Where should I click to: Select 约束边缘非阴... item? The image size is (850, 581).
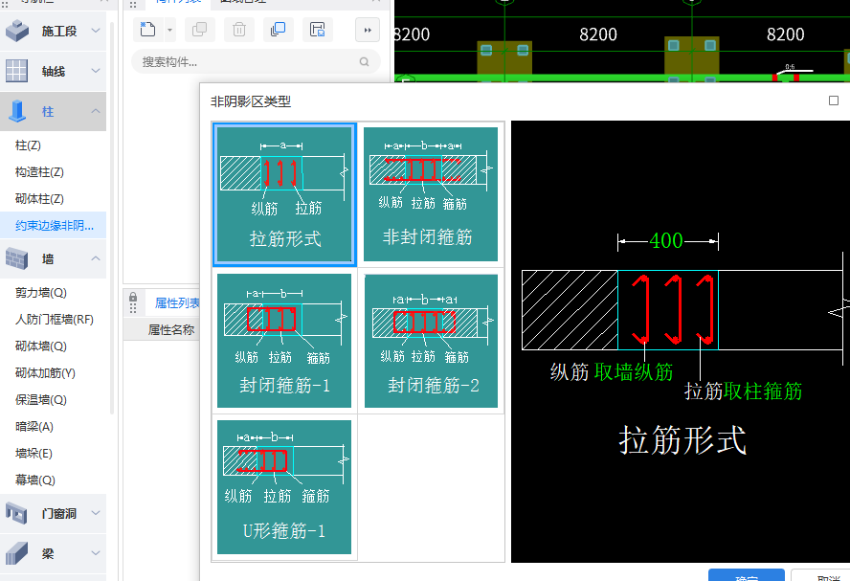click(x=54, y=226)
